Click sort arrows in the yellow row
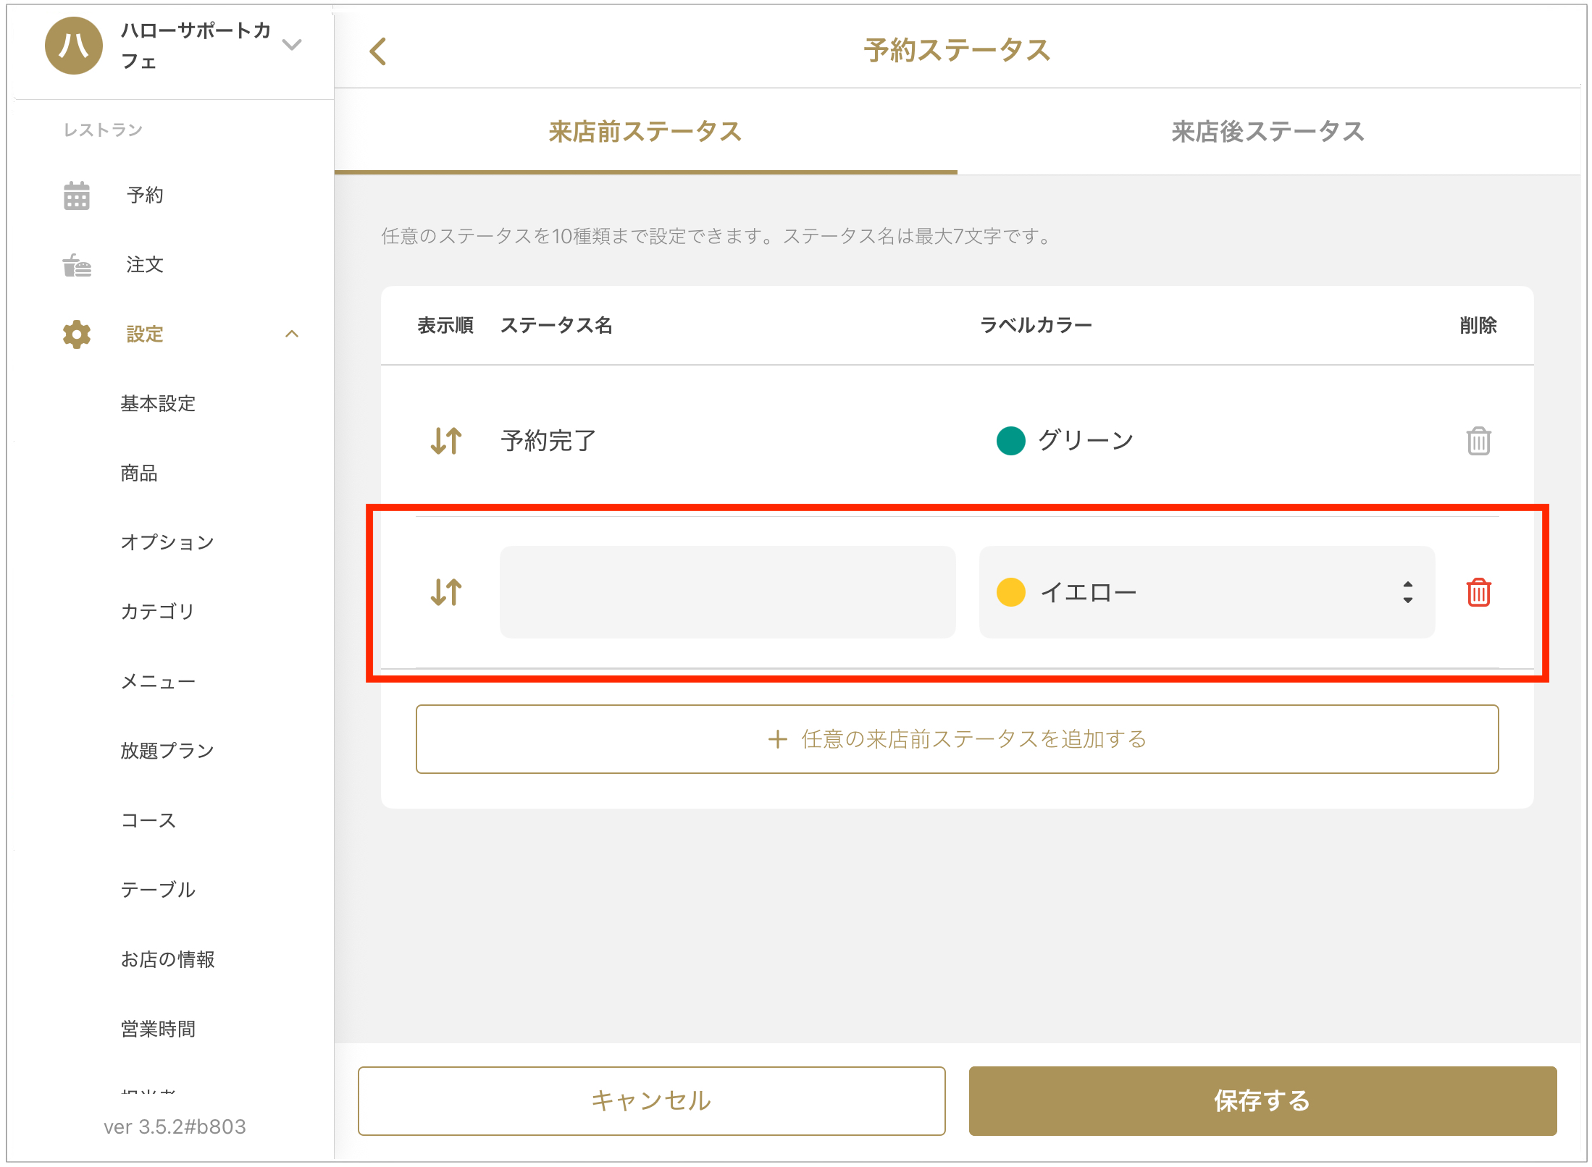Image resolution: width=1592 pixels, height=1167 pixels. click(x=446, y=592)
